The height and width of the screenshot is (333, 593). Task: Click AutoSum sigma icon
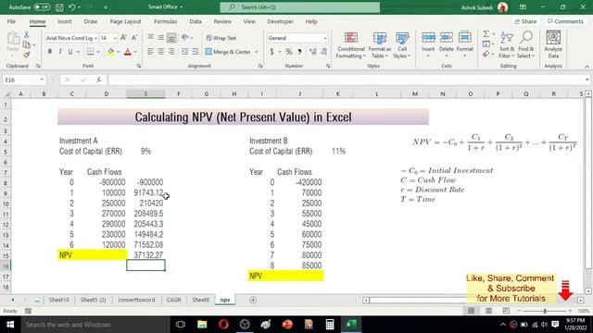pyautogui.click(x=486, y=34)
